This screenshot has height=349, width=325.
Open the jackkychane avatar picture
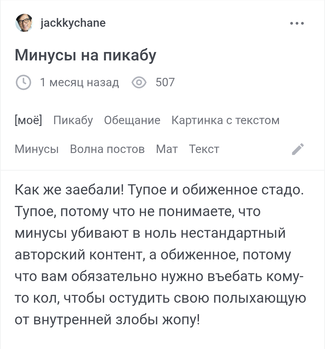(23, 23)
